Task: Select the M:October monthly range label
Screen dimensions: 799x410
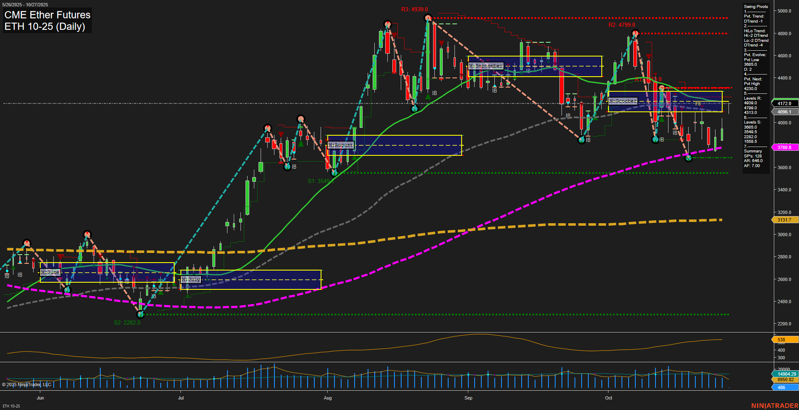Action: point(623,101)
